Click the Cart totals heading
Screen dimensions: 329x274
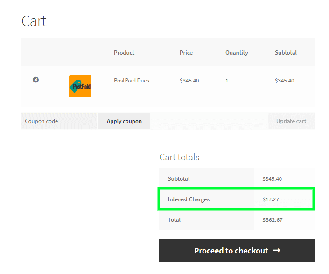click(179, 157)
